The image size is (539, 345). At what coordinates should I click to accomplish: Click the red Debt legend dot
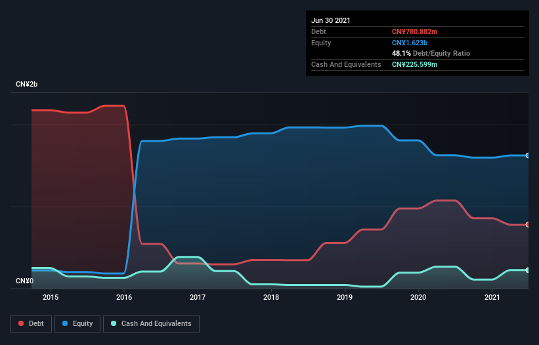pyautogui.click(x=21, y=323)
